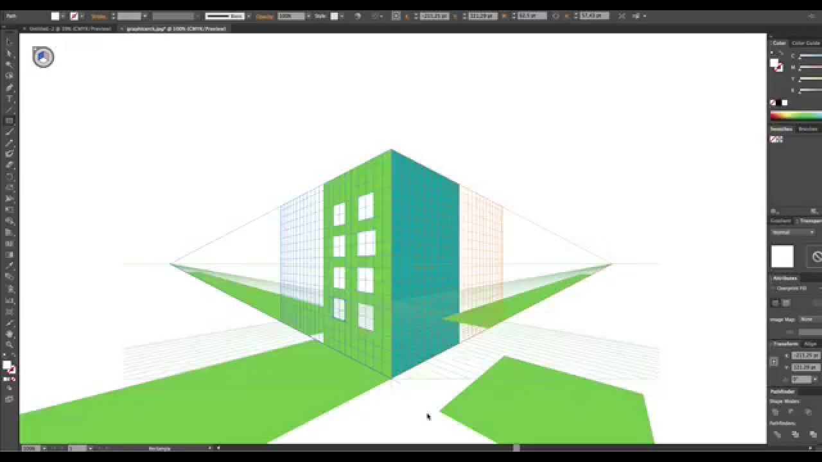Select the Perspective Grid tool

9,232
